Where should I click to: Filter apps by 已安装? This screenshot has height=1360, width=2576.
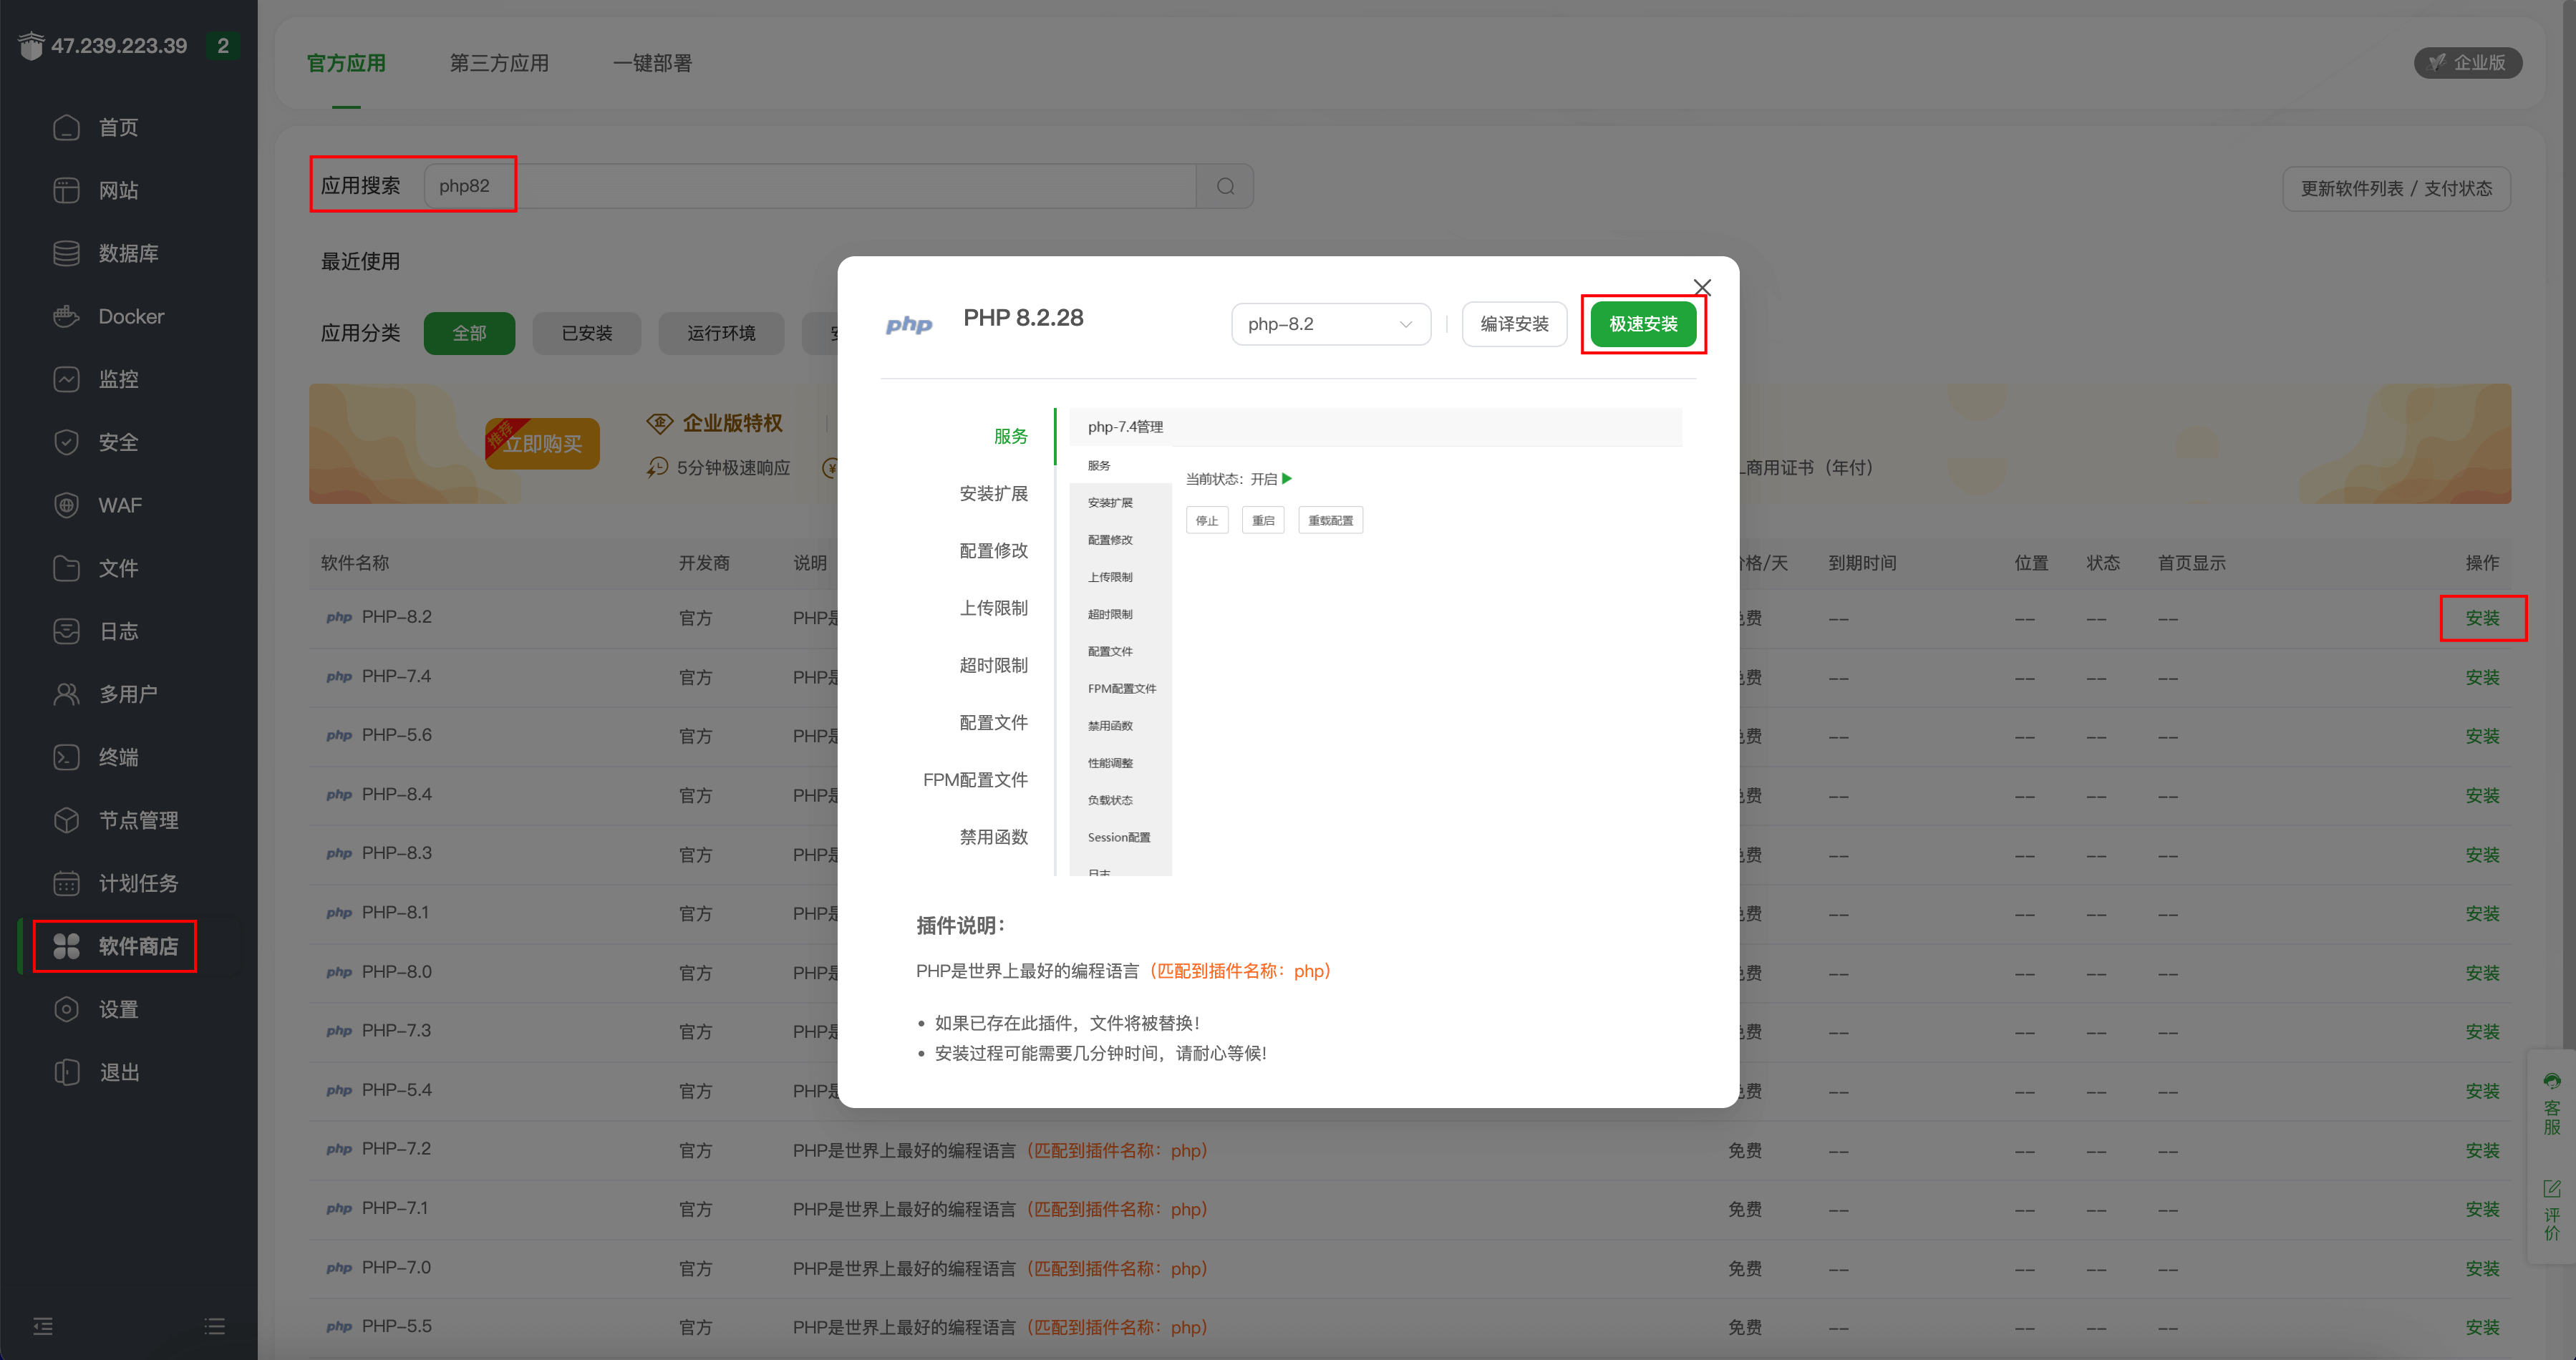coord(586,333)
